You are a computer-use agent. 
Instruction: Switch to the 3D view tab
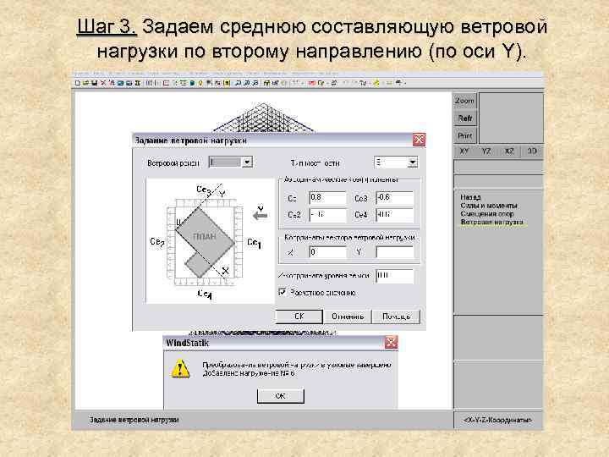[532, 151]
